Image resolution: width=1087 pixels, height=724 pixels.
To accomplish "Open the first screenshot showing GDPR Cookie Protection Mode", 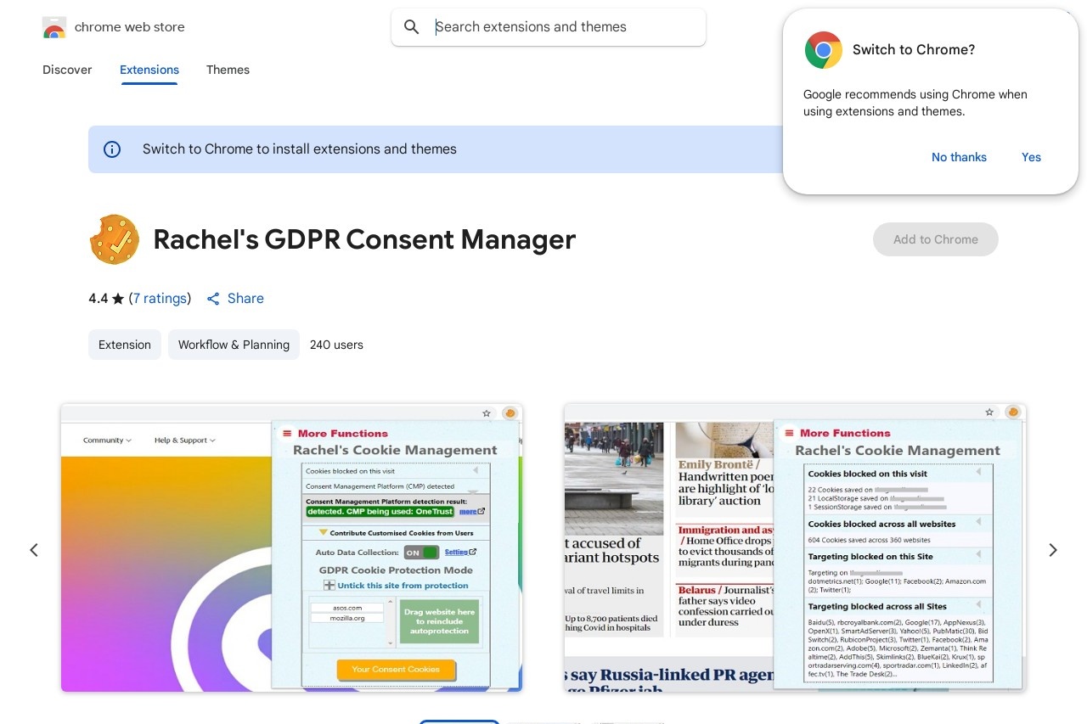I will tap(291, 547).
